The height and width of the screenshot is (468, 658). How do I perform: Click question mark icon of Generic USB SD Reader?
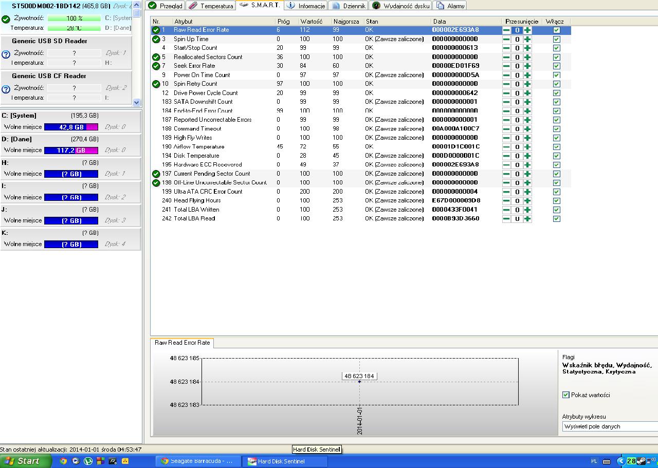coord(6,54)
